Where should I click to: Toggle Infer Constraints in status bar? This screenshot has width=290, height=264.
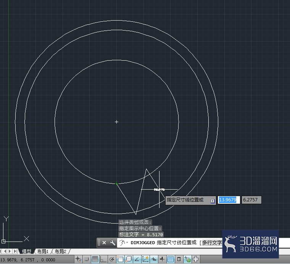pos(79,259)
